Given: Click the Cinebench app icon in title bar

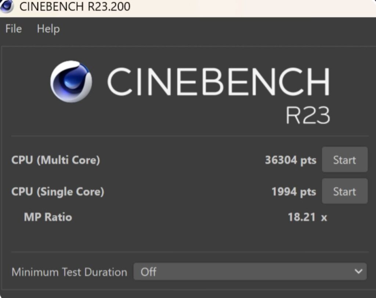Looking at the screenshot, I should click(x=7, y=6).
